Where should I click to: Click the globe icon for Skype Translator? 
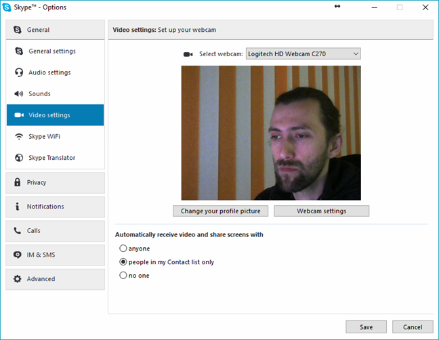point(19,158)
